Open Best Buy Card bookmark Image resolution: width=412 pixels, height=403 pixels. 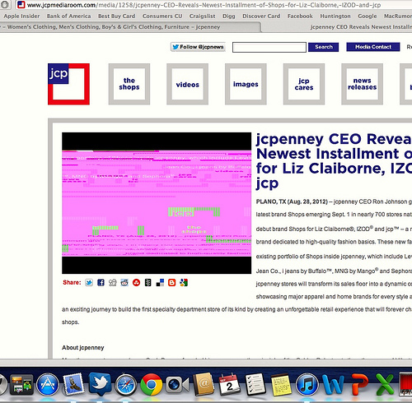[117, 16]
